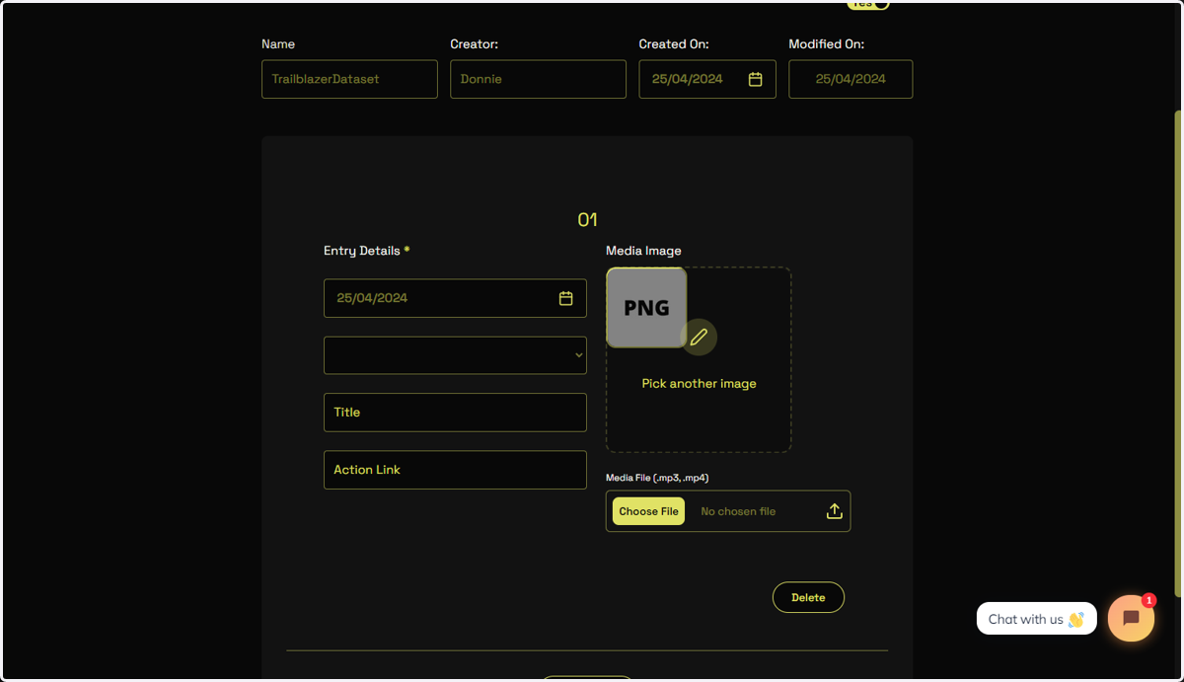Click the Entry Details date input 25/04/2024

click(455, 298)
